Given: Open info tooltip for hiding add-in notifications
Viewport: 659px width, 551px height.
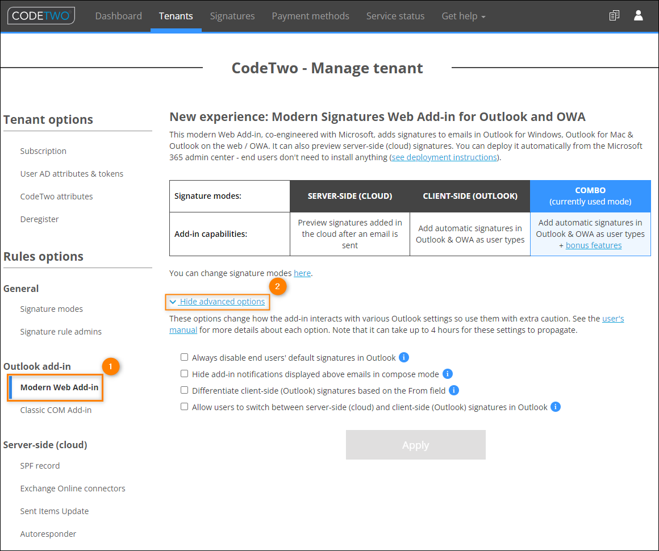Looking at the screenshot, I should click(x=447, y=374).
